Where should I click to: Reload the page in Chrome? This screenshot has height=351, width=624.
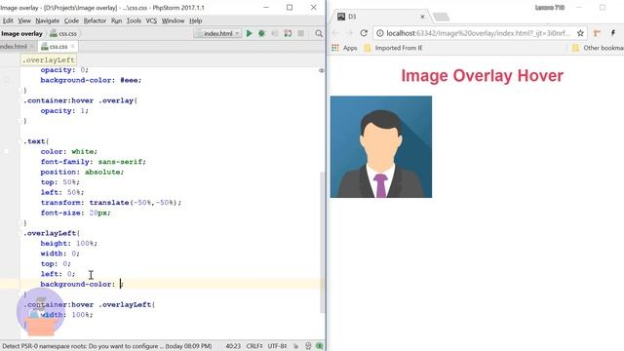point(364,33)
